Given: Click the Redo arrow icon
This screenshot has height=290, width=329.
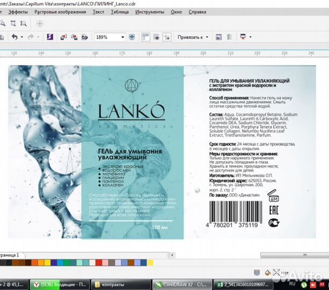Looking at the screenshot, I should point(31,37).
